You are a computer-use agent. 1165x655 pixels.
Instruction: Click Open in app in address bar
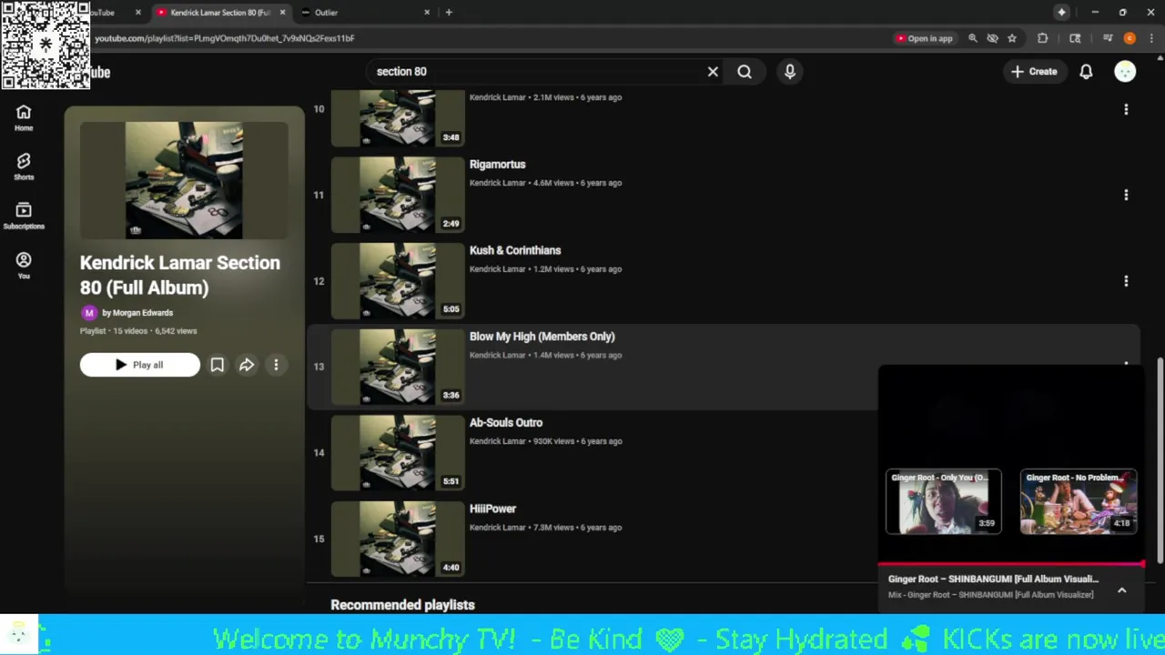pos(925,38)
